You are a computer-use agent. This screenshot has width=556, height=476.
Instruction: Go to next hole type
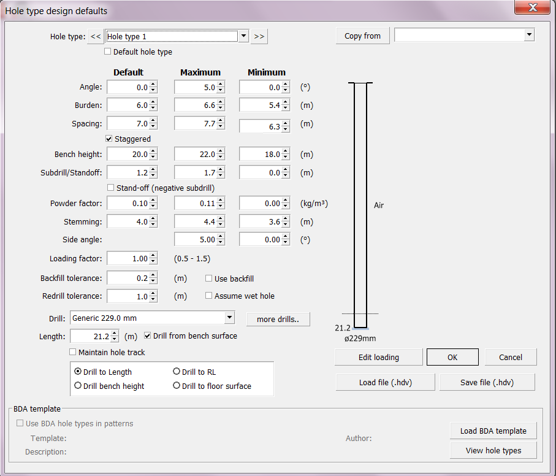tap(259, 37)
